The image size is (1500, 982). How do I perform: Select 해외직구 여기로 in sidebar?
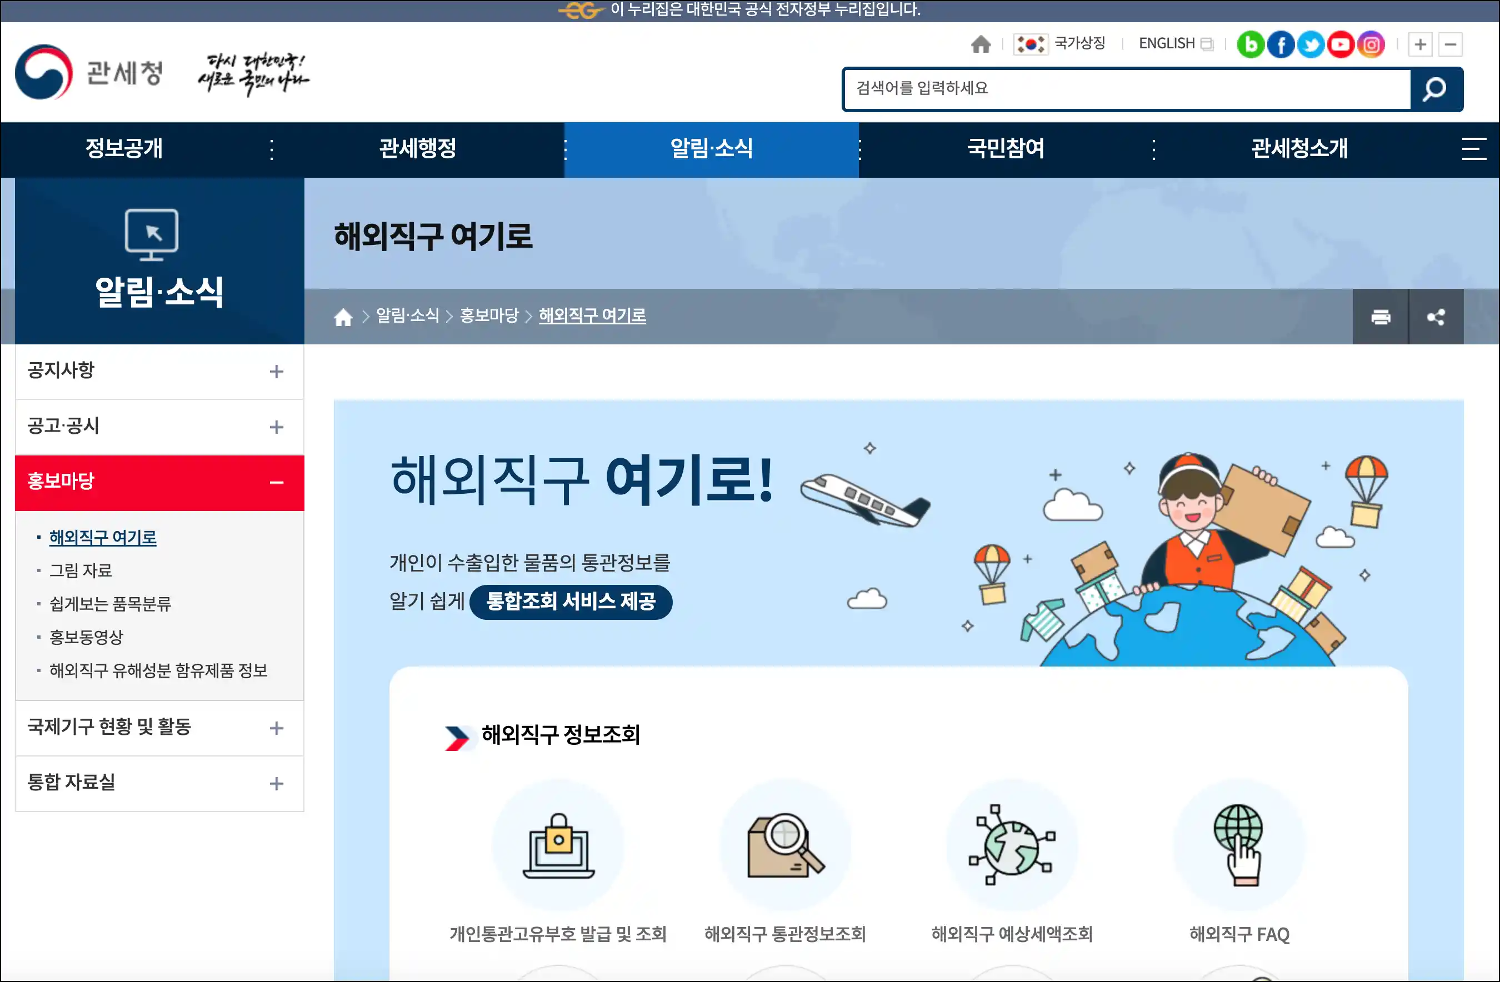coord(103,538)
